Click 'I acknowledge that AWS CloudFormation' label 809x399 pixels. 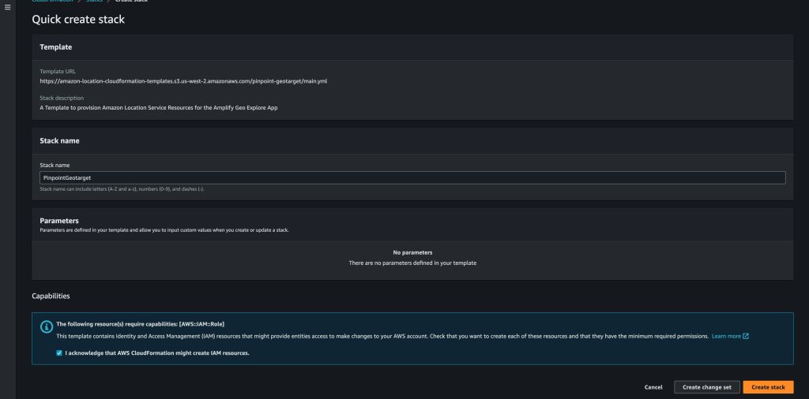pyautogui.click(x=157, y=353)
